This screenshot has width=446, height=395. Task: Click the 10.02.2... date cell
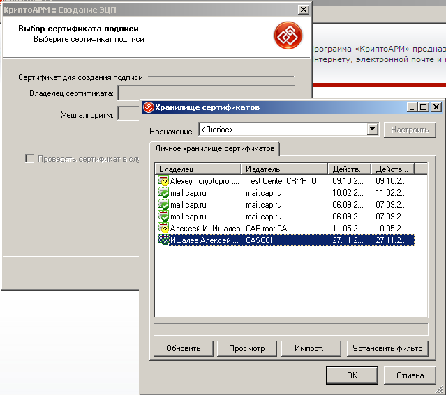[x=348, y=193]
